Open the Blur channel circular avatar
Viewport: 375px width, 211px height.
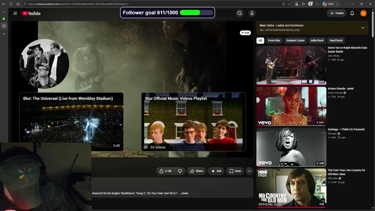(x=45, y=64)
